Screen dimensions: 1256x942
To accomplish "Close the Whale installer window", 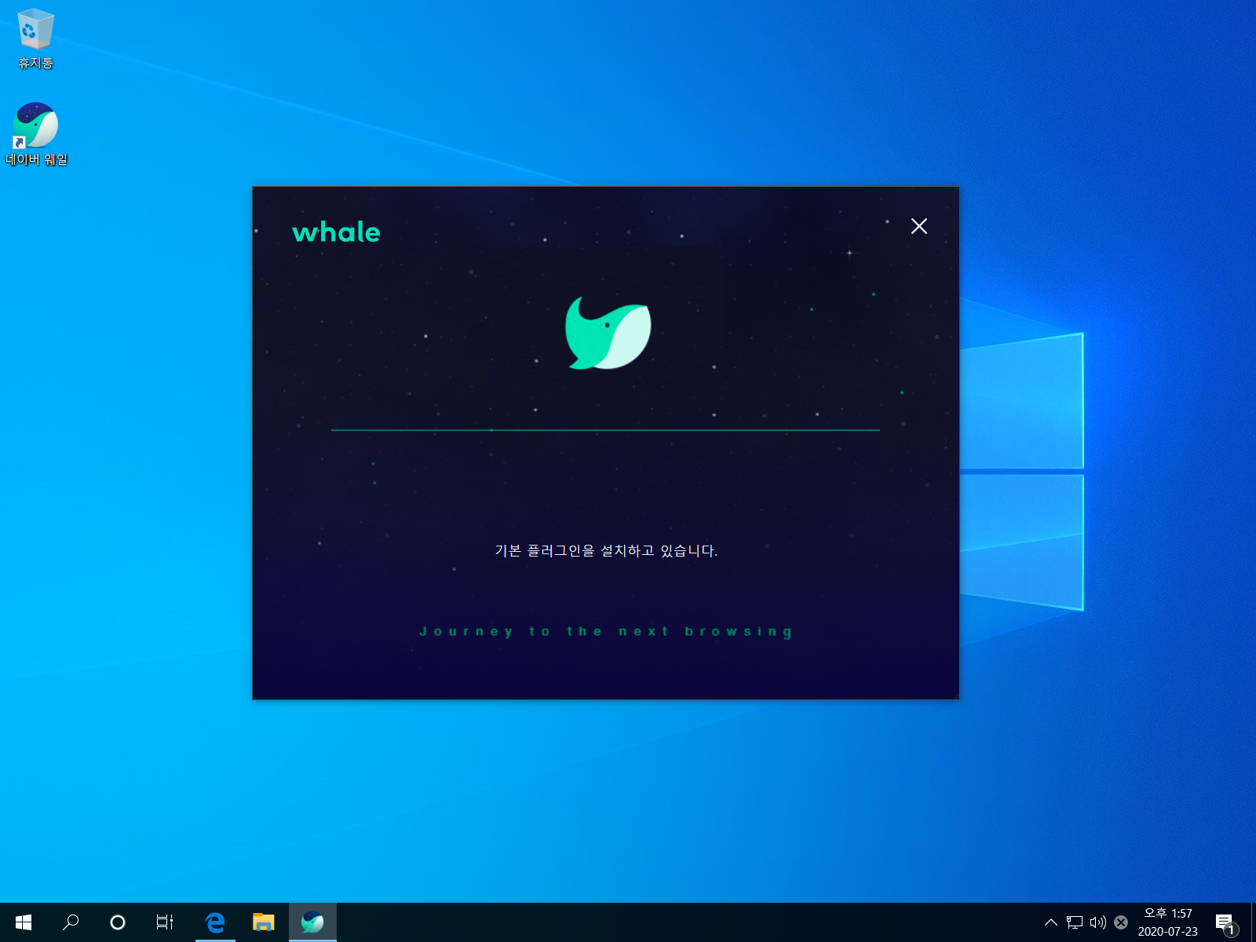I will [918, 226].
